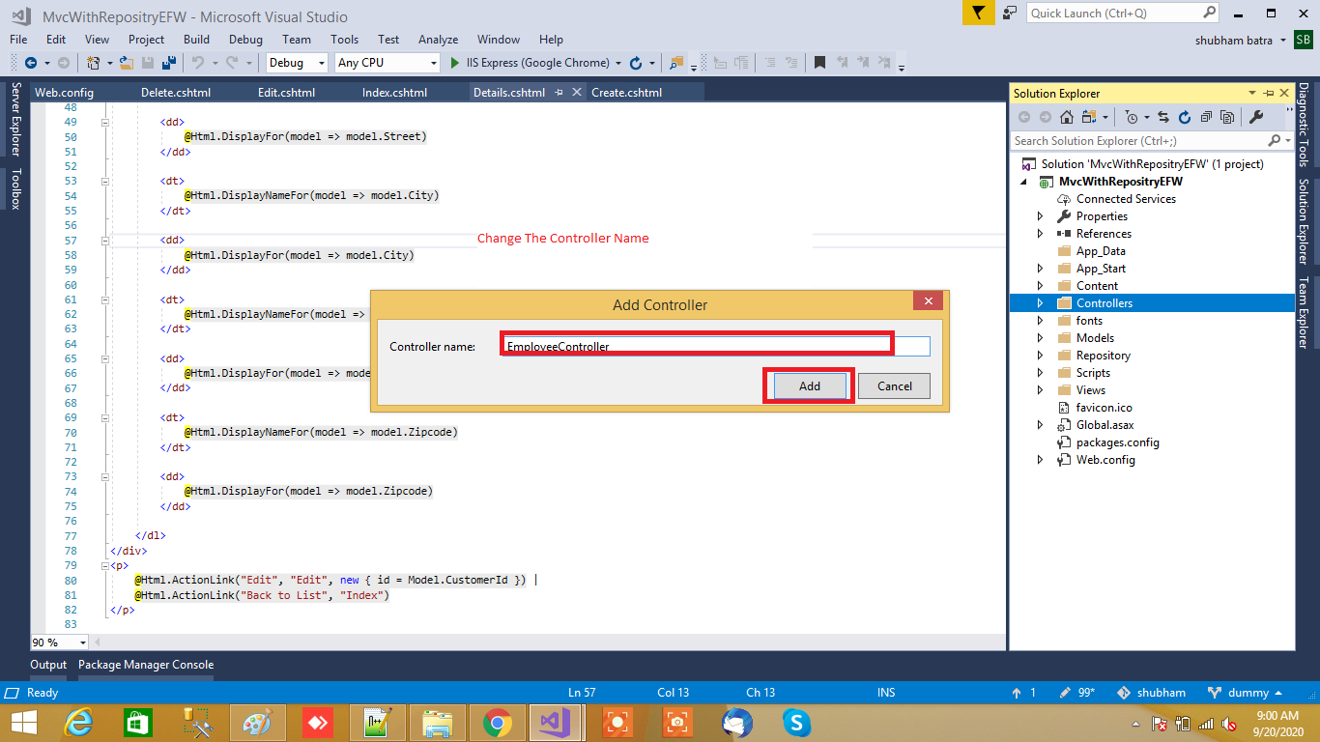This screenshot has height=742, width=1320.
Task: Open the 90 % zoom dropdown
Action: click(x=82, y=642)
